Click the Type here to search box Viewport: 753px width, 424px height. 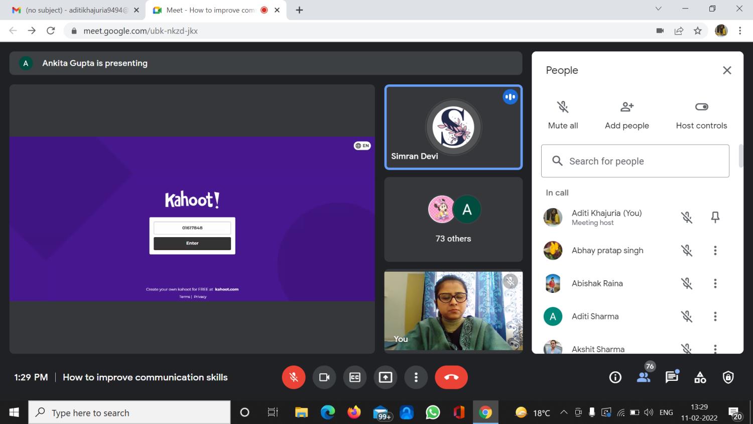tap(130, 412)
